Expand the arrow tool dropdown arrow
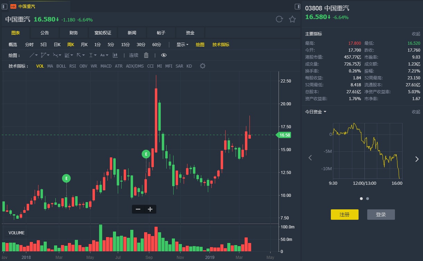The width and height of the screenshot is (423, 261). (83, 55)
